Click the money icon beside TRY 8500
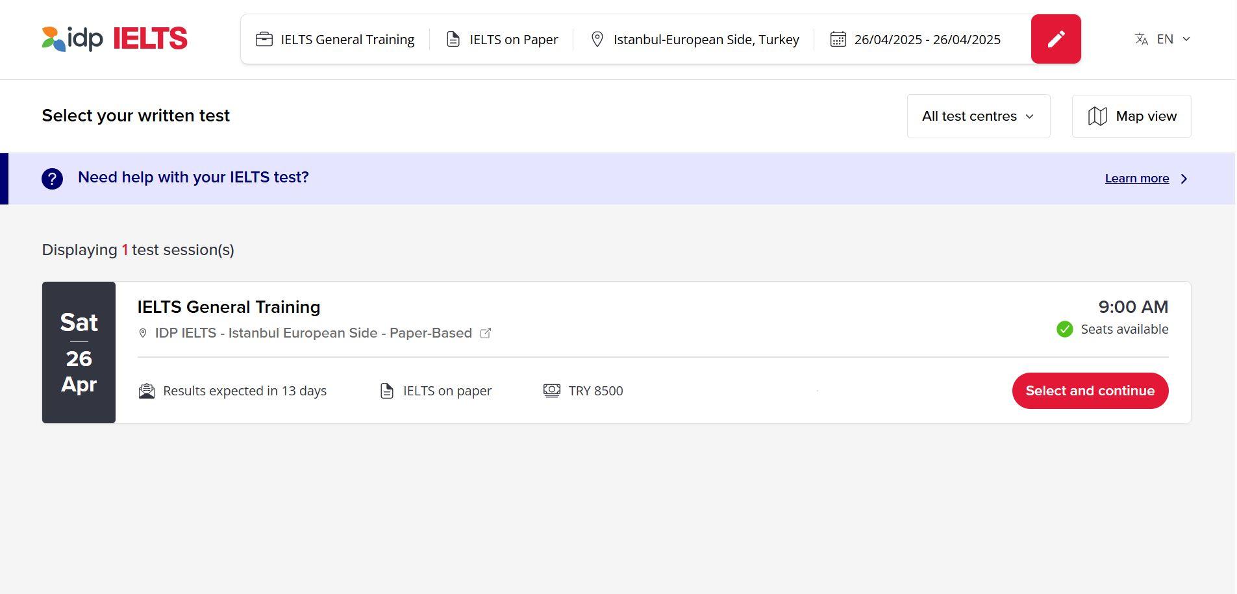This screenshot has width=1237, height=594. 552,391
